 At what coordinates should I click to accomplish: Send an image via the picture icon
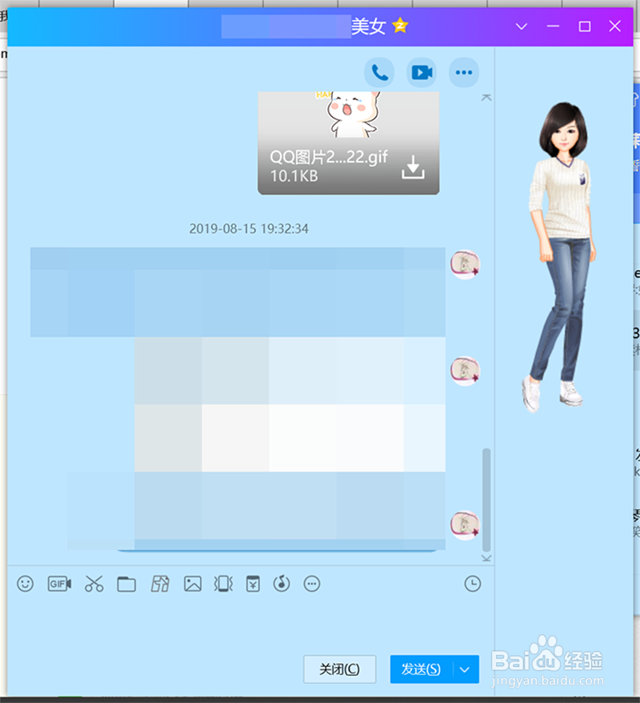(x=192, y=584)
